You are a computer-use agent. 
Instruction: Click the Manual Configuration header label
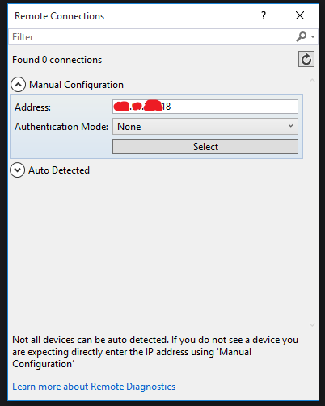(76, 85)
